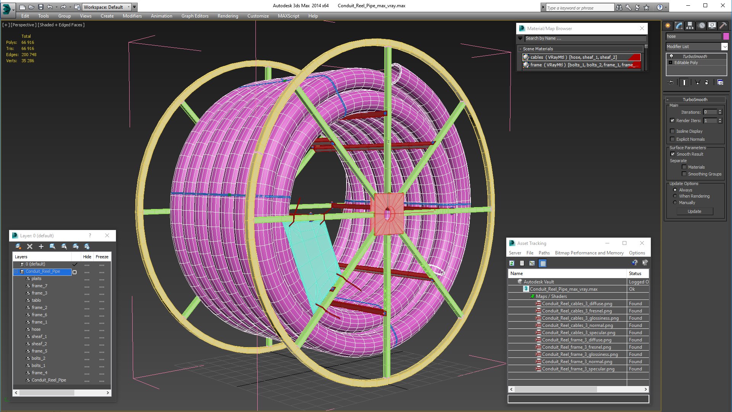Viewport: 732px width, 412px height.
Task: Uncheck the Smooth Result checkbox
Action: [673, 154]
